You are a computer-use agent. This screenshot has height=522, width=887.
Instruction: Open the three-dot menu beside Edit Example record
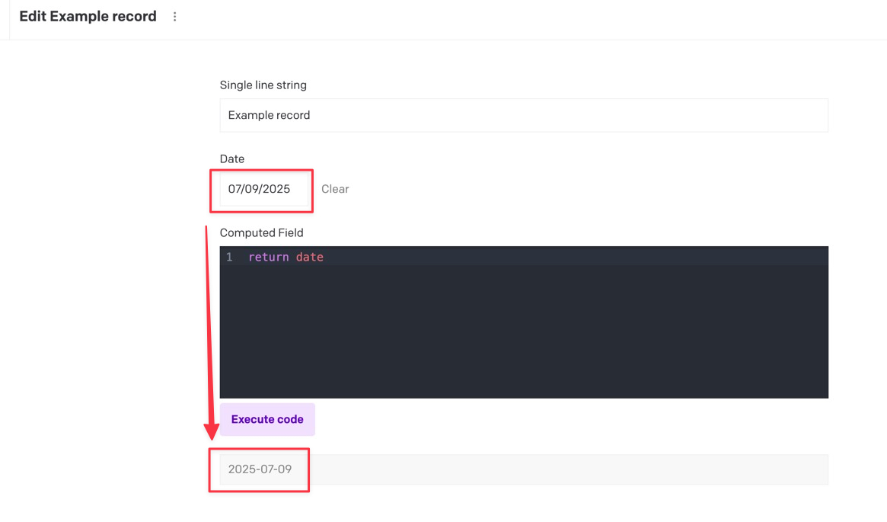(x=175, y=17)
